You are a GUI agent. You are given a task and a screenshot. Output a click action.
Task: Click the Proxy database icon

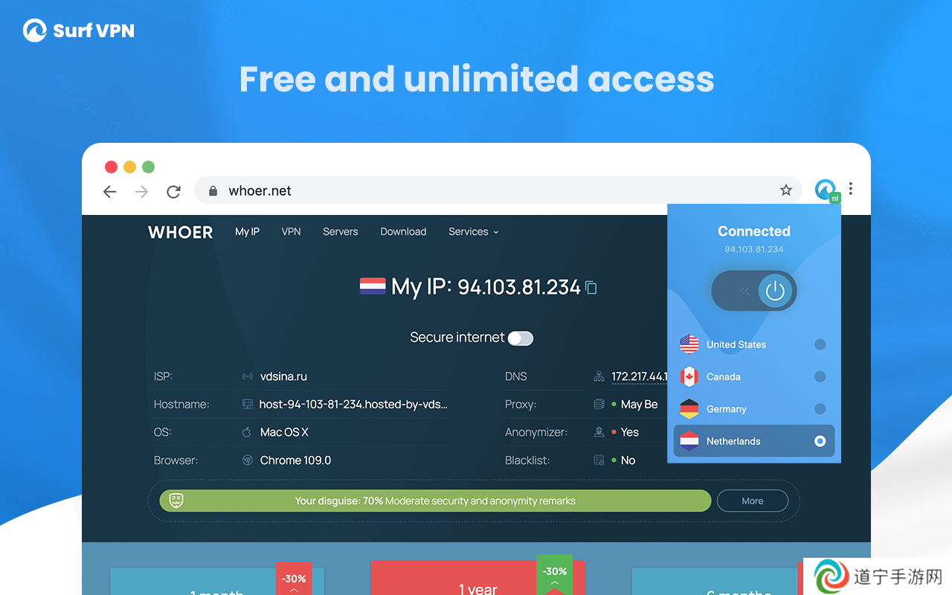pyautogui.click(x=599, y=405)
